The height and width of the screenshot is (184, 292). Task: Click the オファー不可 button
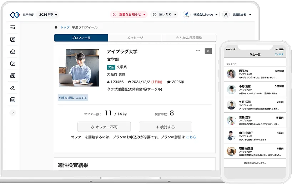point(104,127)
